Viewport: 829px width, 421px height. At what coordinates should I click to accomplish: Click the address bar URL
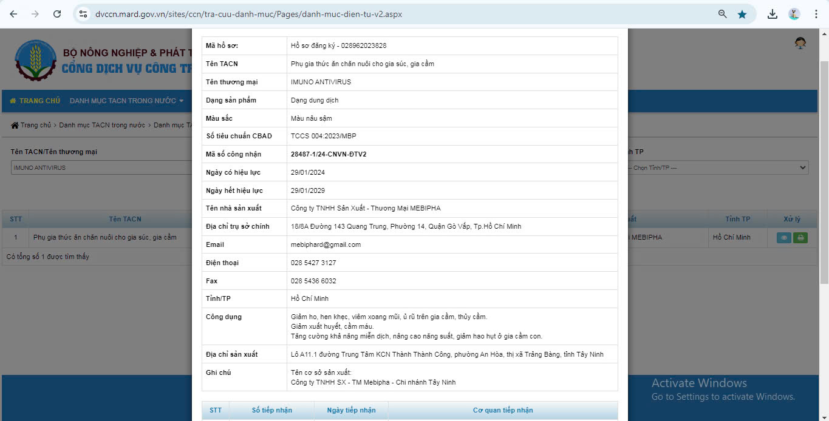tap(248, 14)
